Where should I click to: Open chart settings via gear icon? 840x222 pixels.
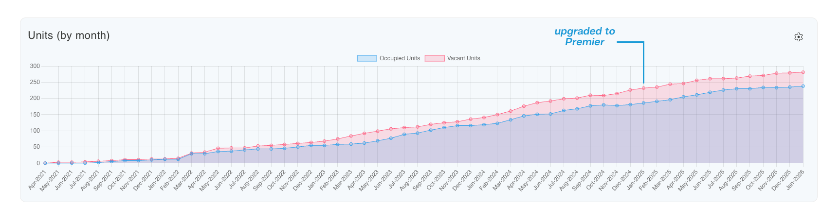[798, 37]
